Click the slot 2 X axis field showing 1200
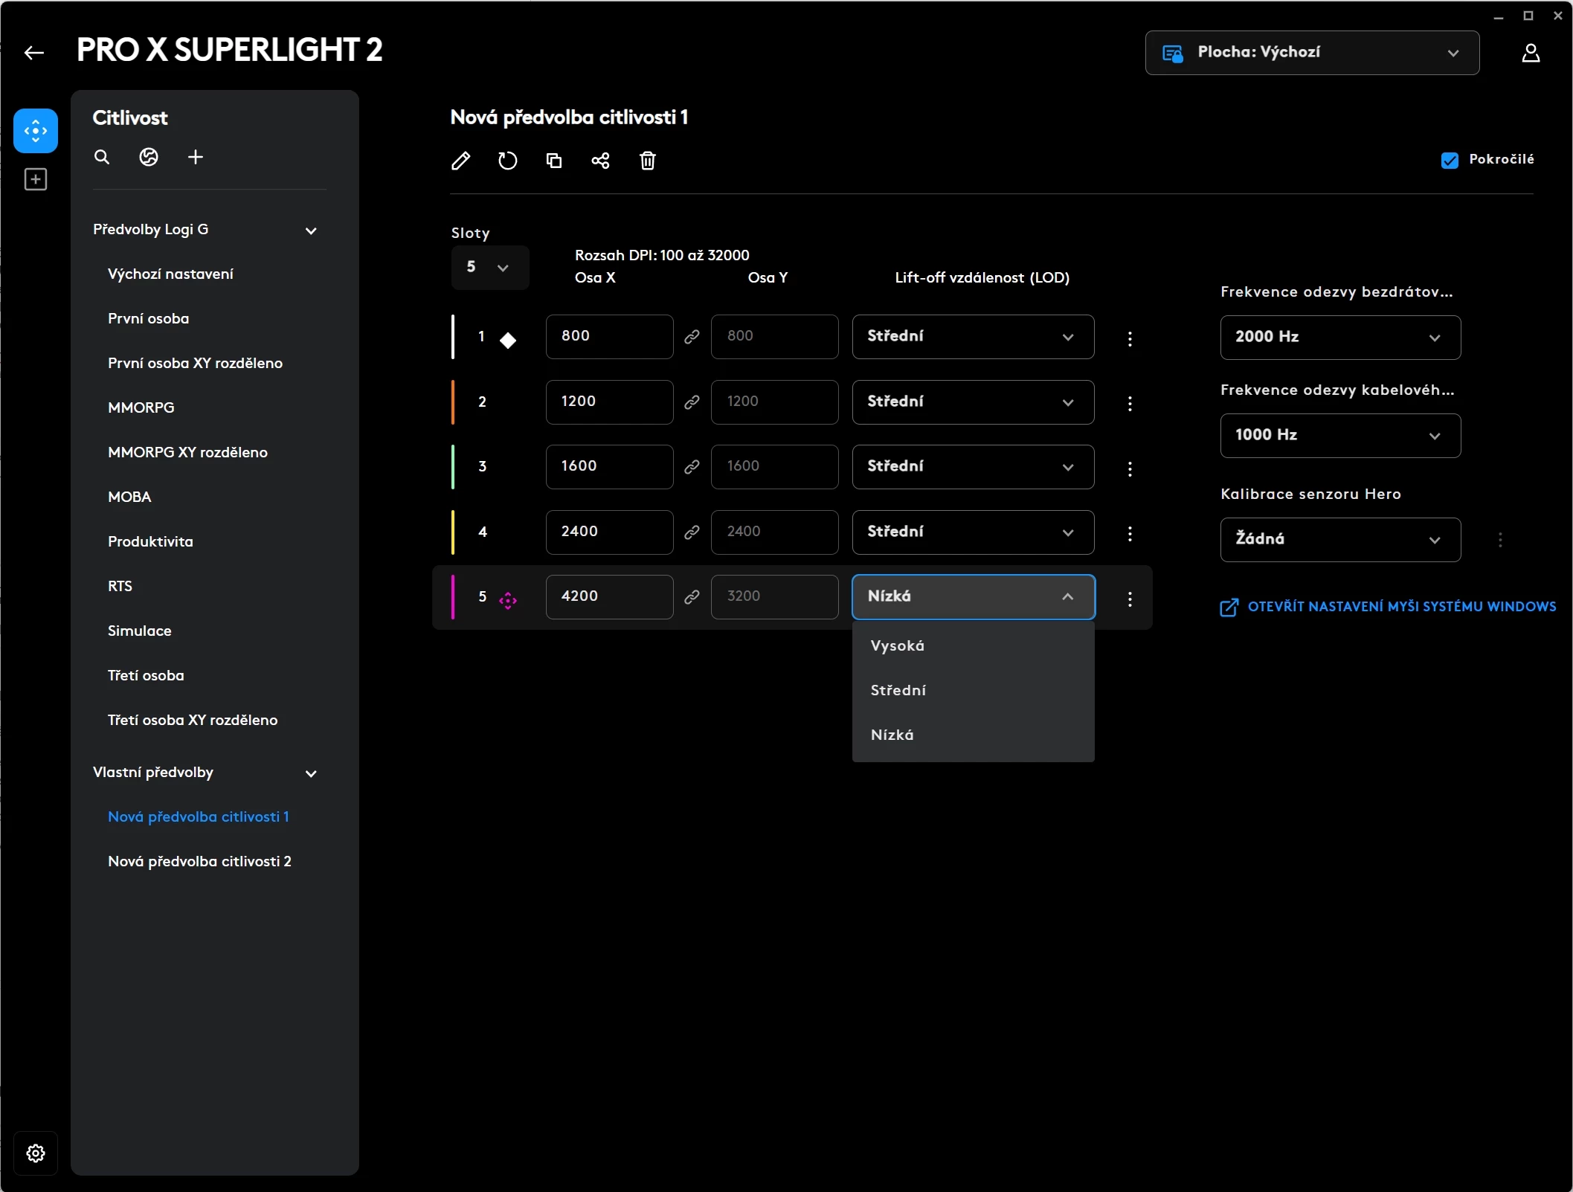The width and height of the screenshot is (1573, 1192). [x=609, y=402]
